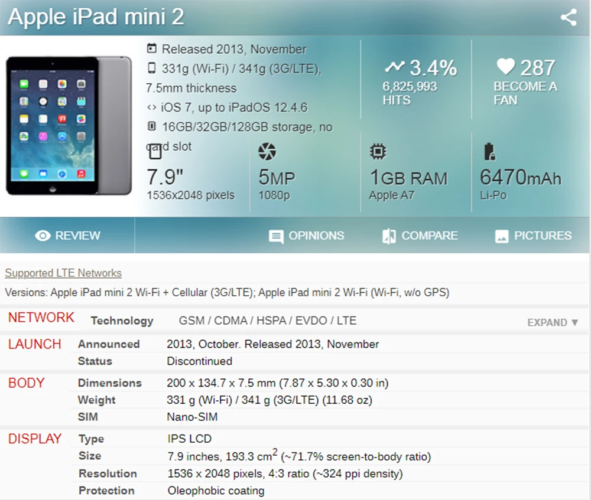Image resolution: width=591 pixels, height=500 pixels.
Task: Expand the Network section details
Action: point(553,323)
